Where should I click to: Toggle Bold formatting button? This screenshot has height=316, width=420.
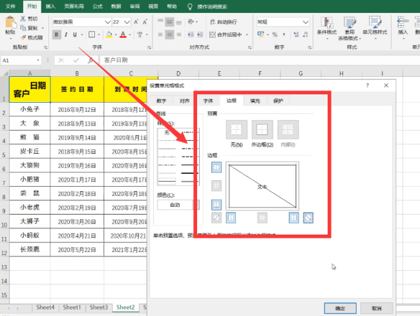pyautogui.click(x=56, y=34)
